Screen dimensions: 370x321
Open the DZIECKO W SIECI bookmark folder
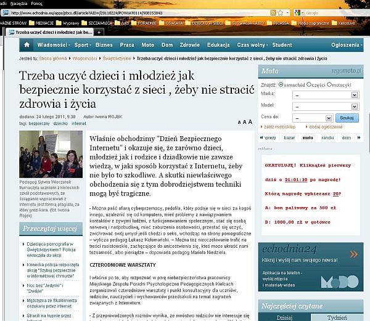(x=204, y=23)
